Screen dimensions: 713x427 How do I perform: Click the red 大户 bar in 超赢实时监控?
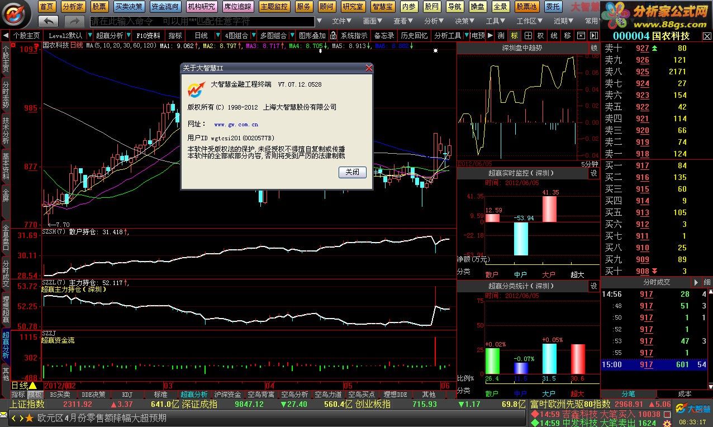click(x=550, y=209)
